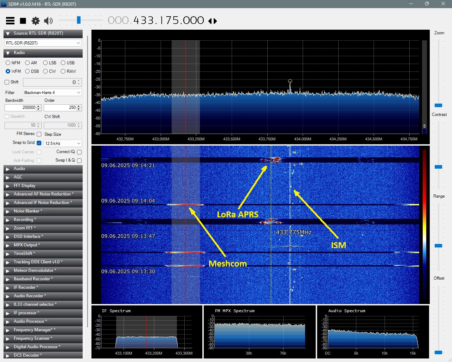
Task: Click the IF Spectrum plot
Action: coord(147,332)
